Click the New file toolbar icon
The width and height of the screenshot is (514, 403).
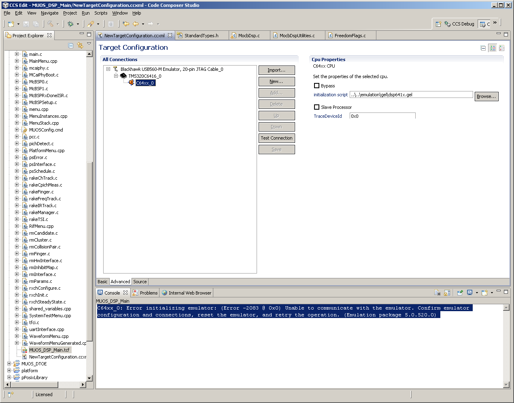pyautogui.click(x=11, y=24)
